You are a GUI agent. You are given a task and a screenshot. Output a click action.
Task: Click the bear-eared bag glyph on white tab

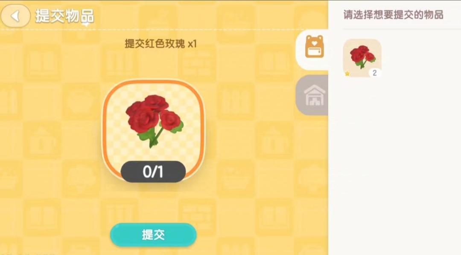point(314,46)
